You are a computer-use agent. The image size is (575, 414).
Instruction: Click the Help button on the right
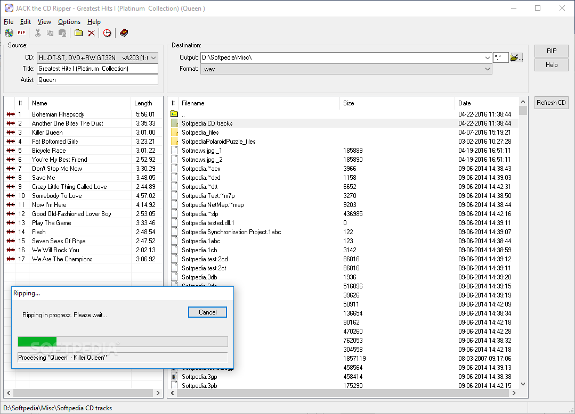pyautogui.click(x=551, y=65)
